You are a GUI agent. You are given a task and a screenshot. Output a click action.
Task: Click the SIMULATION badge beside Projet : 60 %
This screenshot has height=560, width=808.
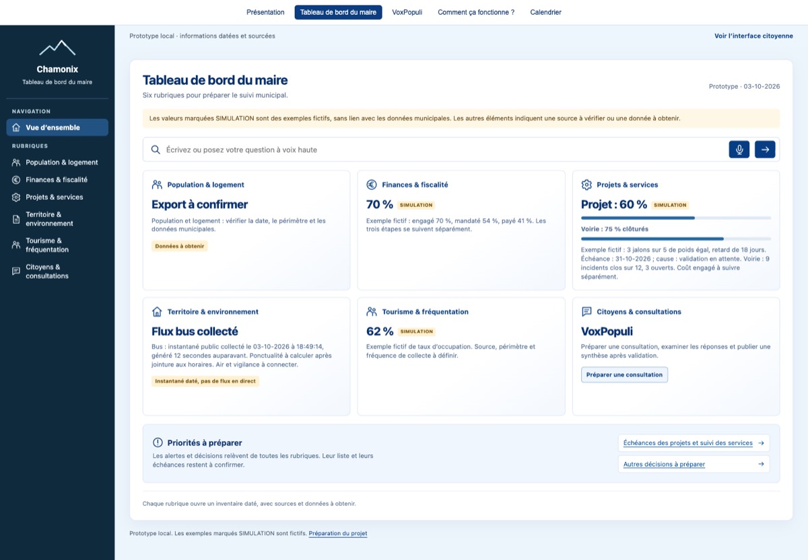click(x=670, y=205)
